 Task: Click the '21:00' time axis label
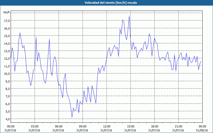click(178, 127)
